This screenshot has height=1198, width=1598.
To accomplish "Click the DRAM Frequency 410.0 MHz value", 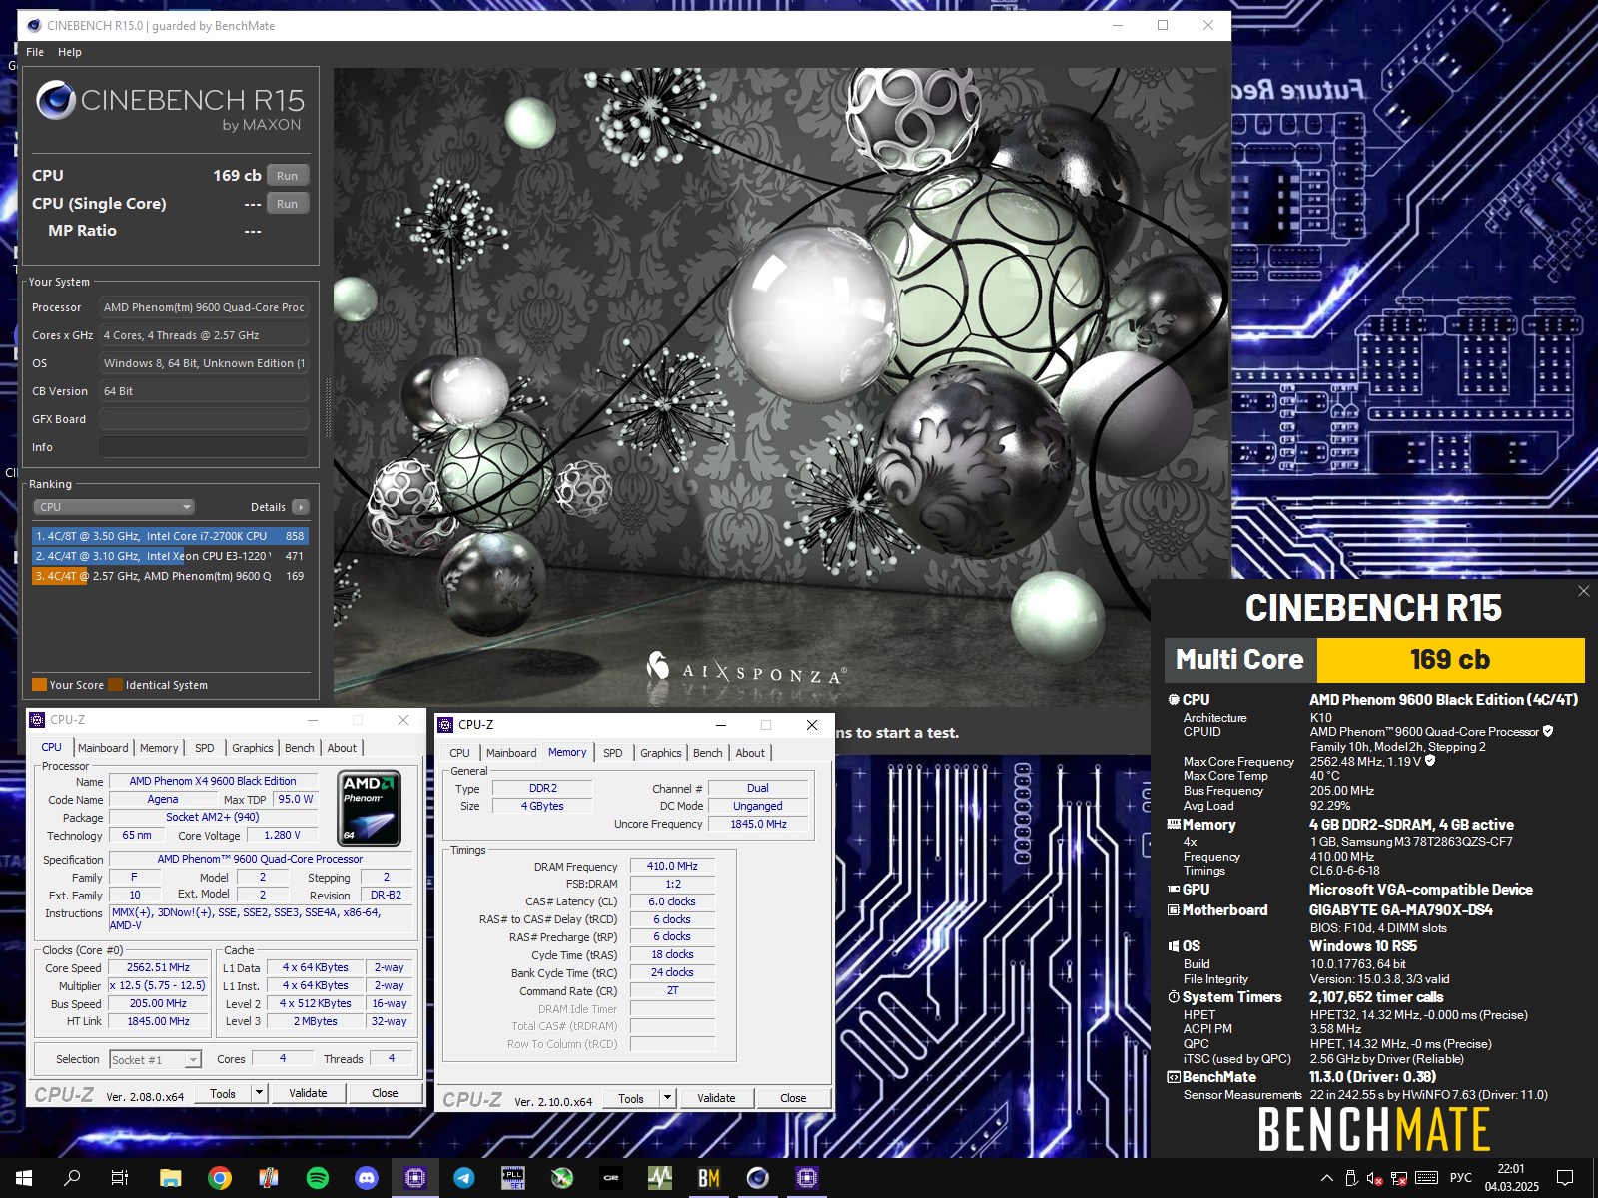I will click(x=672, y=866).
